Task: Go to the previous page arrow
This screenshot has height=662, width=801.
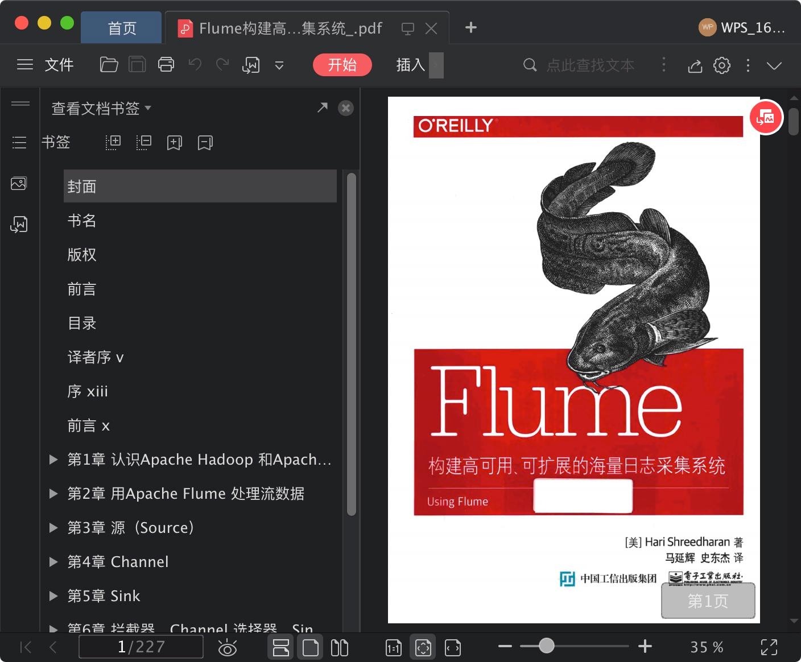Action: point(53,647)
